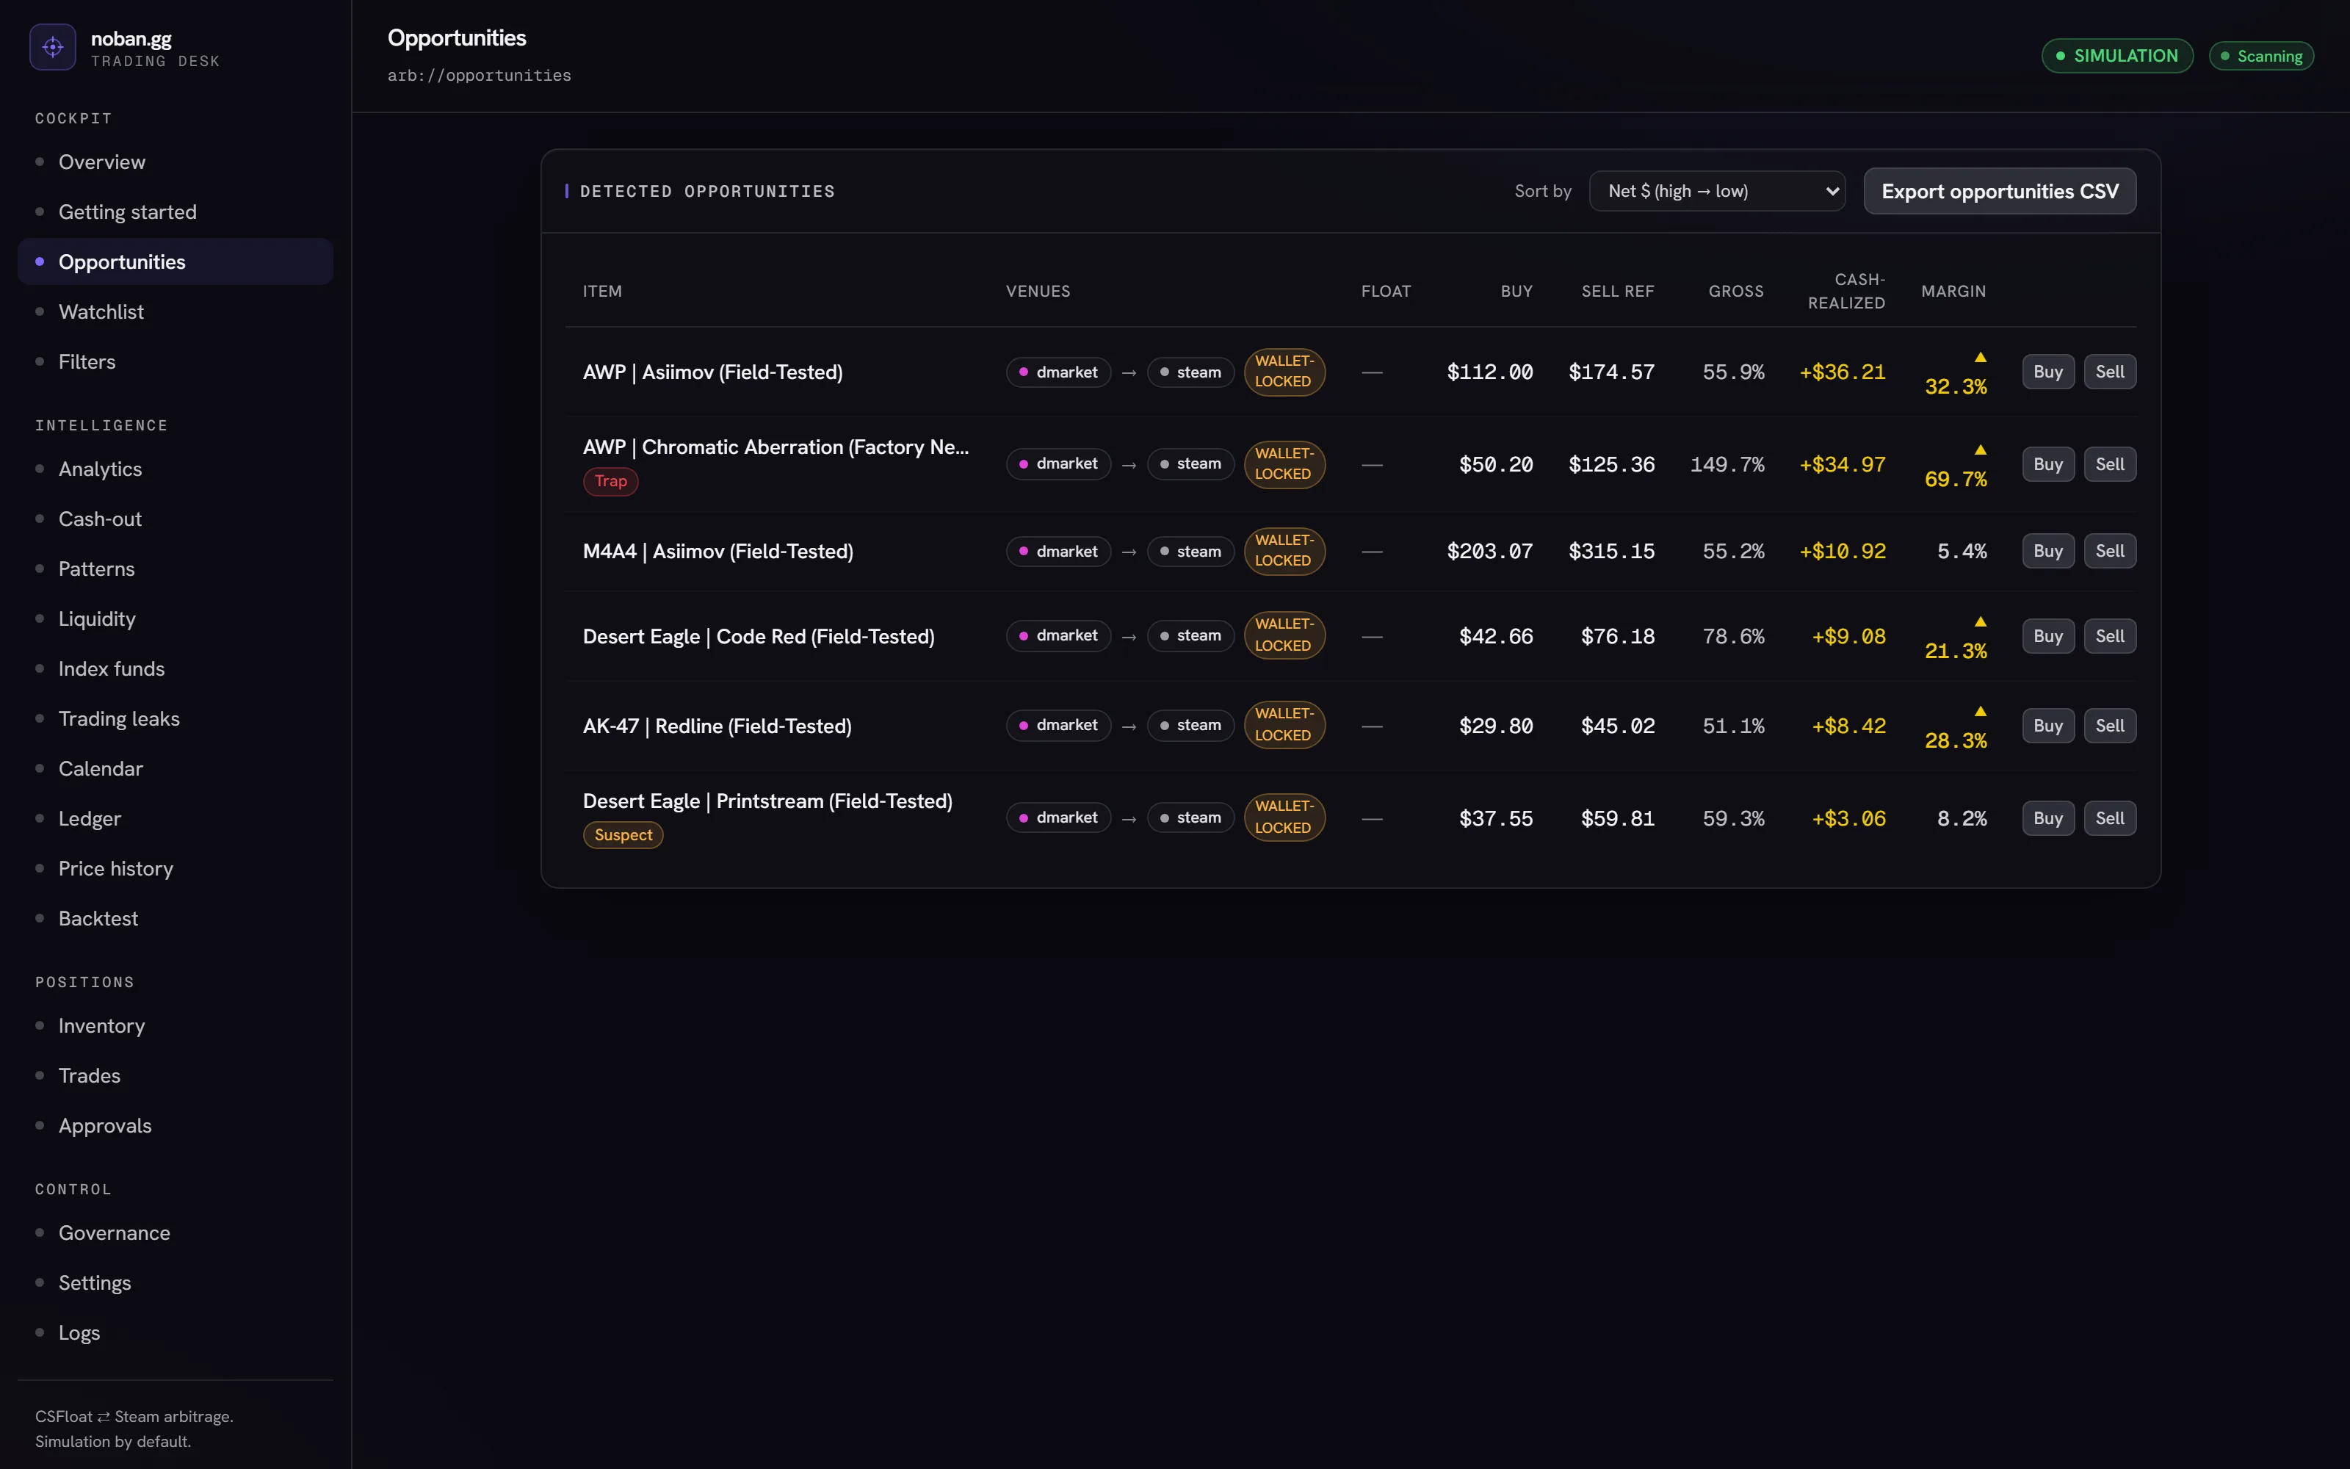This screenshot has width=2350, height=1469.
Task: Buy AK-47 Redline (Field-Tested)
Action: coord(2048,726)
